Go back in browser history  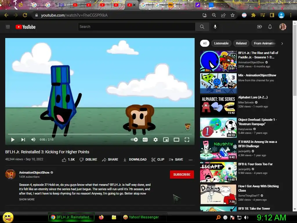click(x=6, y=15)
